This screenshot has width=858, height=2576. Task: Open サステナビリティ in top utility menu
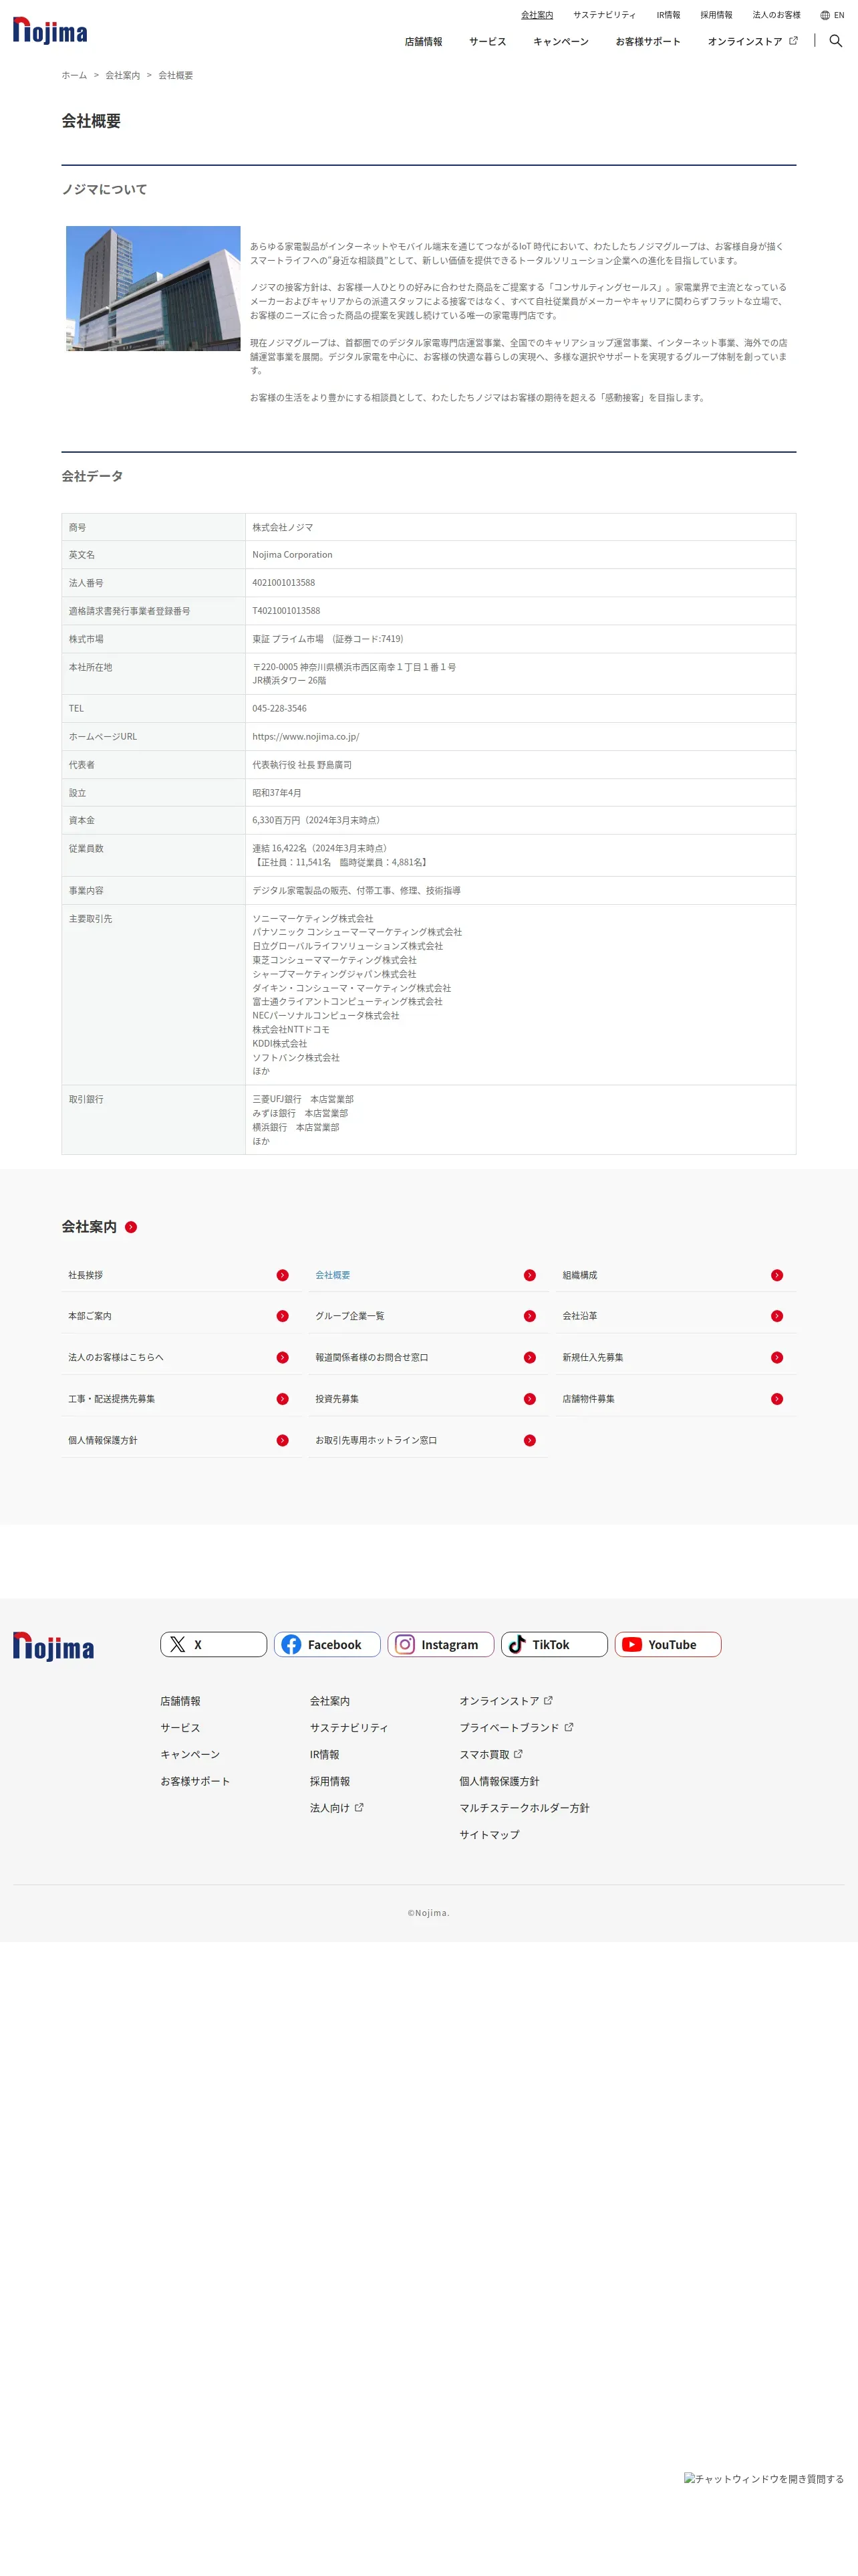tap(604, 15)
